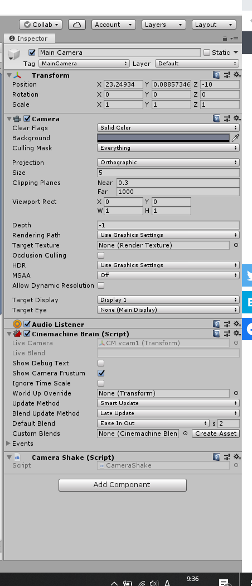The width and height of the screenshot is (252, 586).
Task: Open the Projection Orthographic dropdown
Action: click(x=168, y=162)
